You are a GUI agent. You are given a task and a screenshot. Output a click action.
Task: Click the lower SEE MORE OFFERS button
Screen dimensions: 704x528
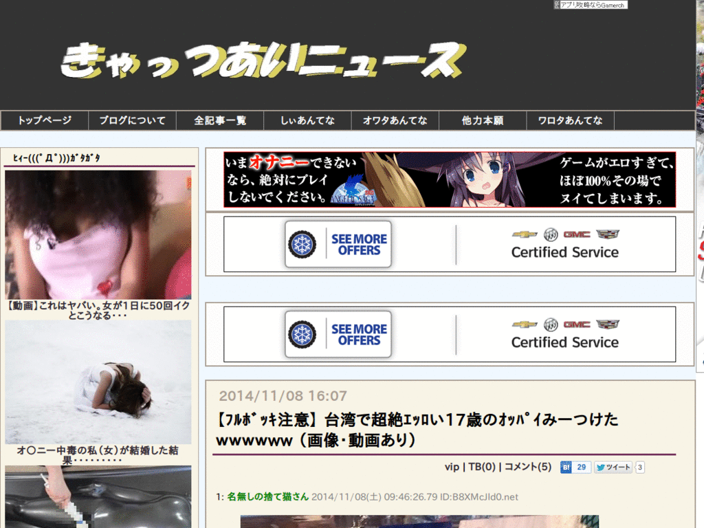click(x=338, y=334)
